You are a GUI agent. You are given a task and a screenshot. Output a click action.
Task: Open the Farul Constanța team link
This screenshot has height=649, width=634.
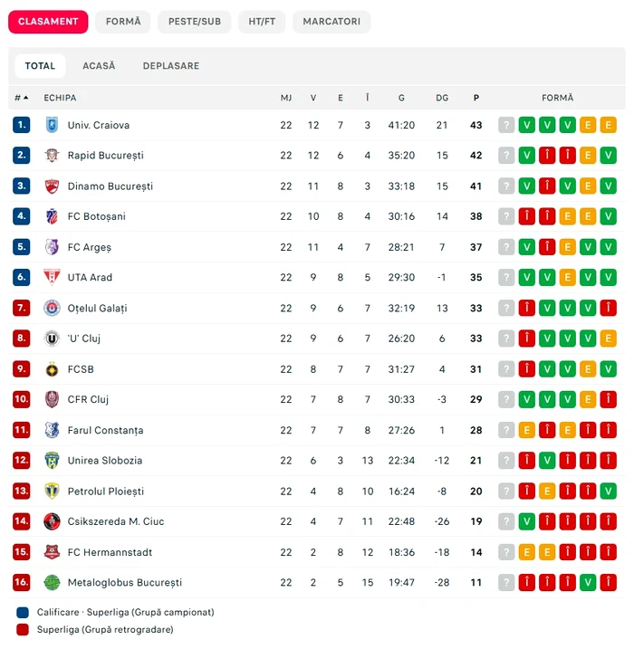click(105, 430)
